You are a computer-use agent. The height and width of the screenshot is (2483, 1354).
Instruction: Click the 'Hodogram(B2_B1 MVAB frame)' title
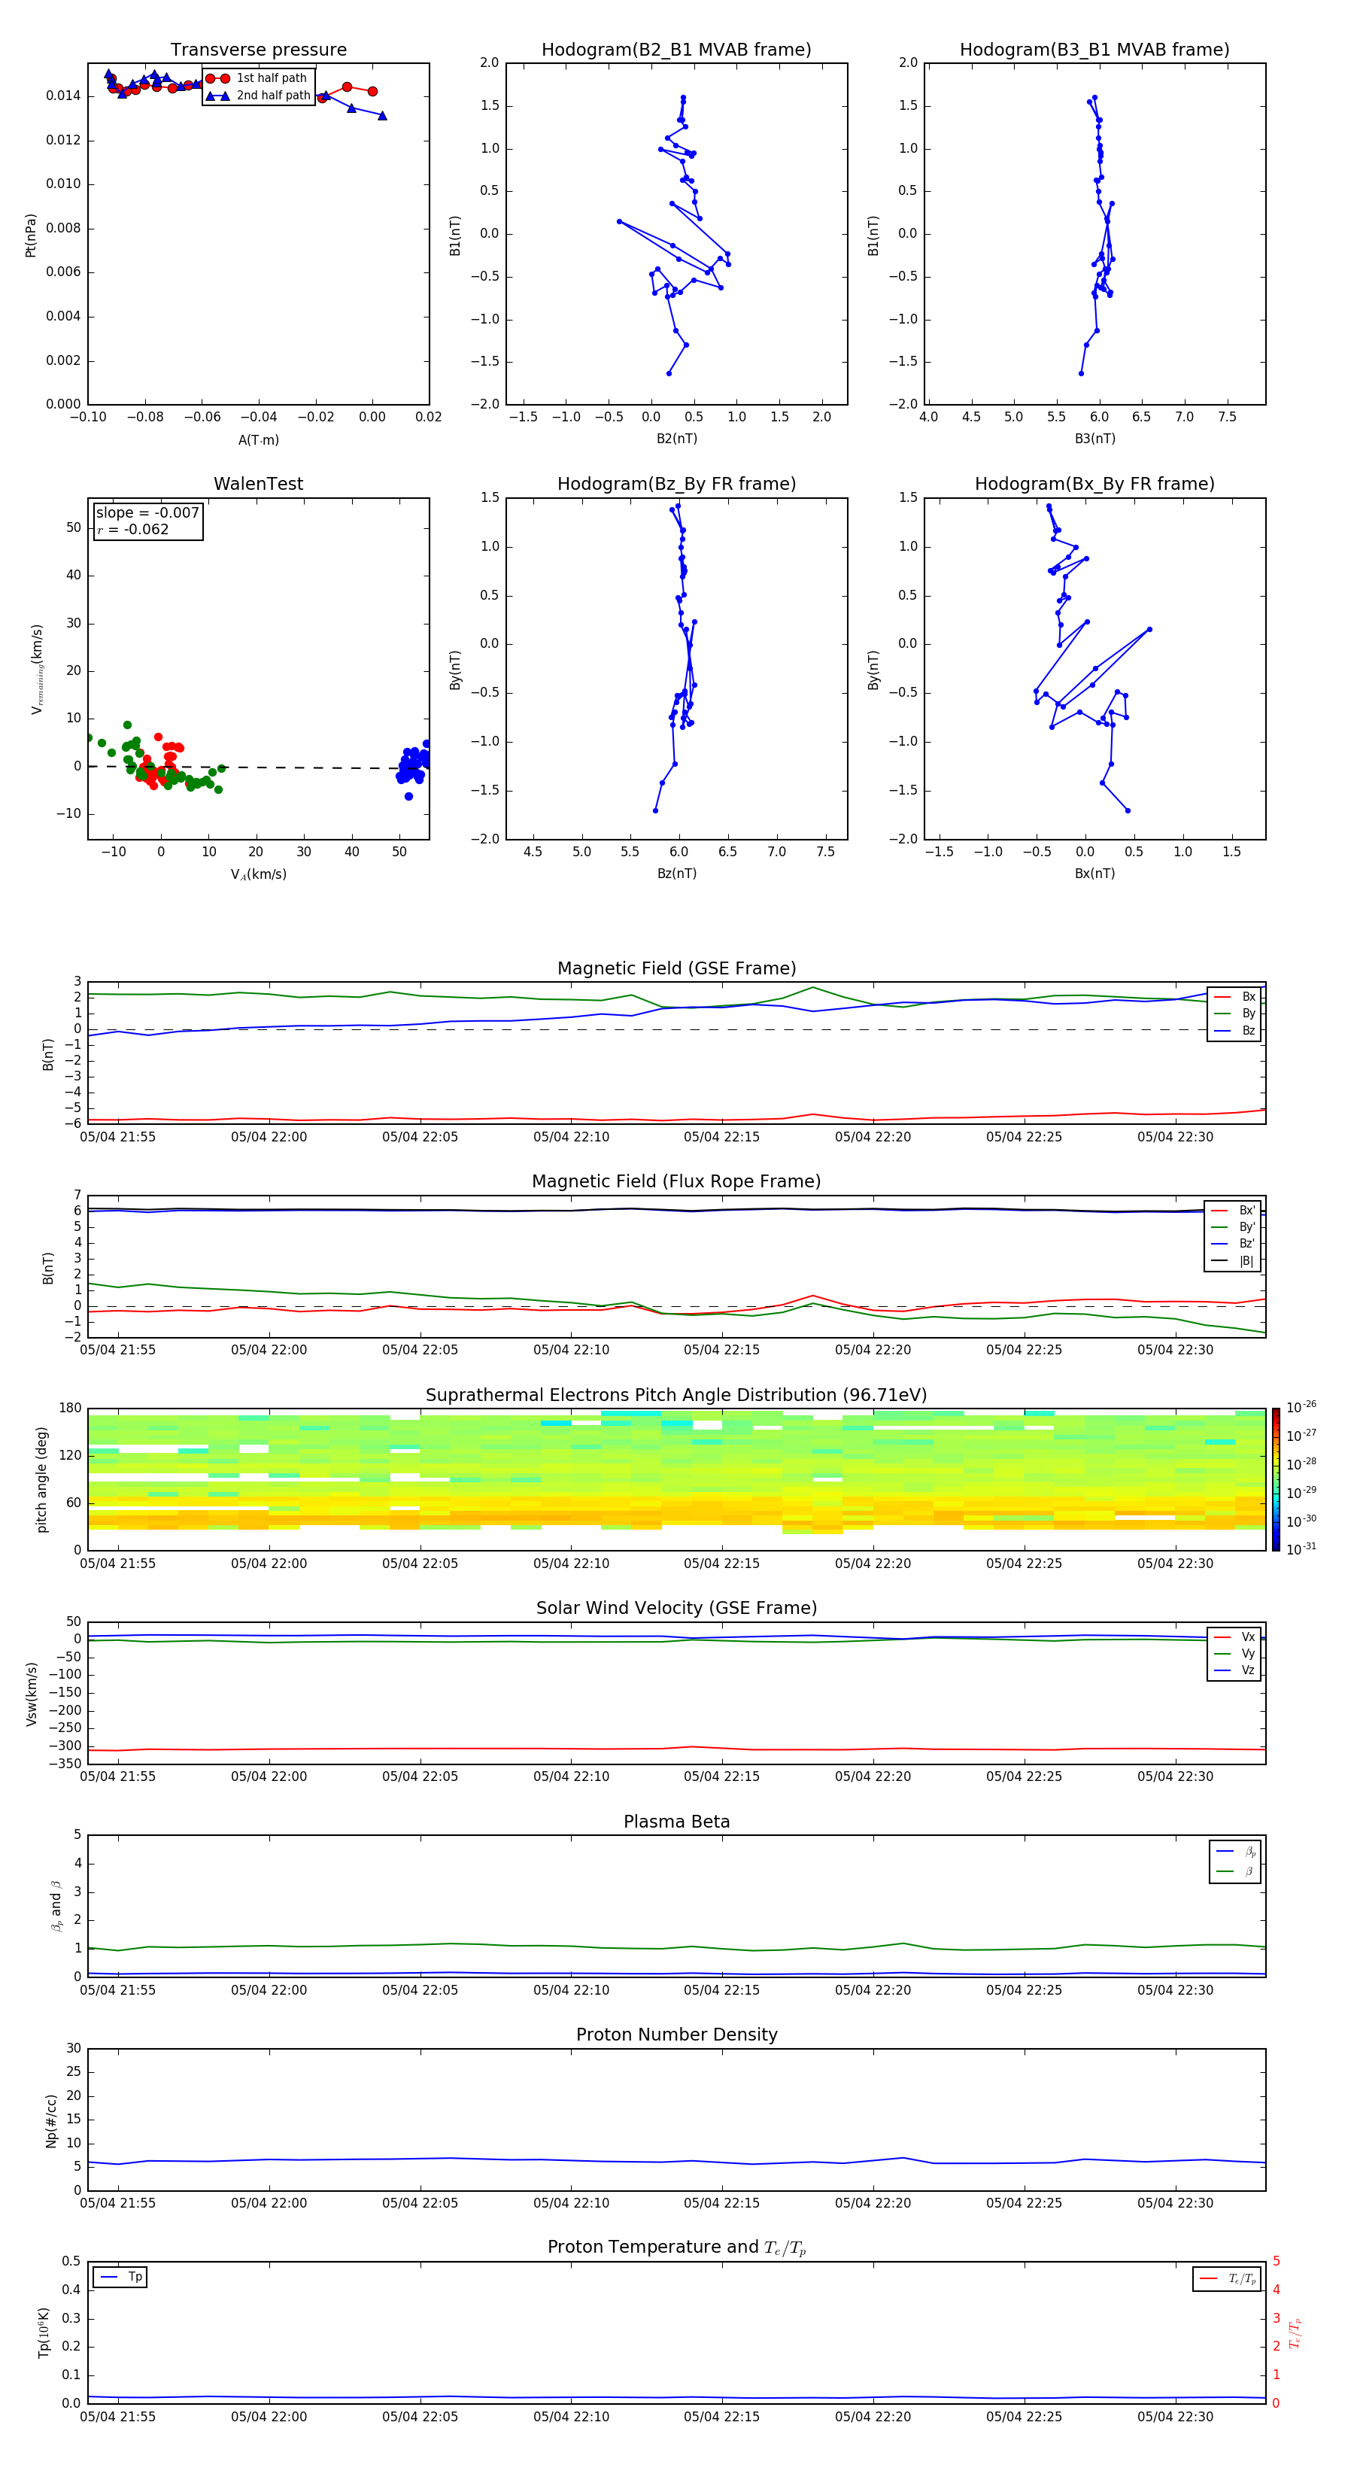coord(676,50)
